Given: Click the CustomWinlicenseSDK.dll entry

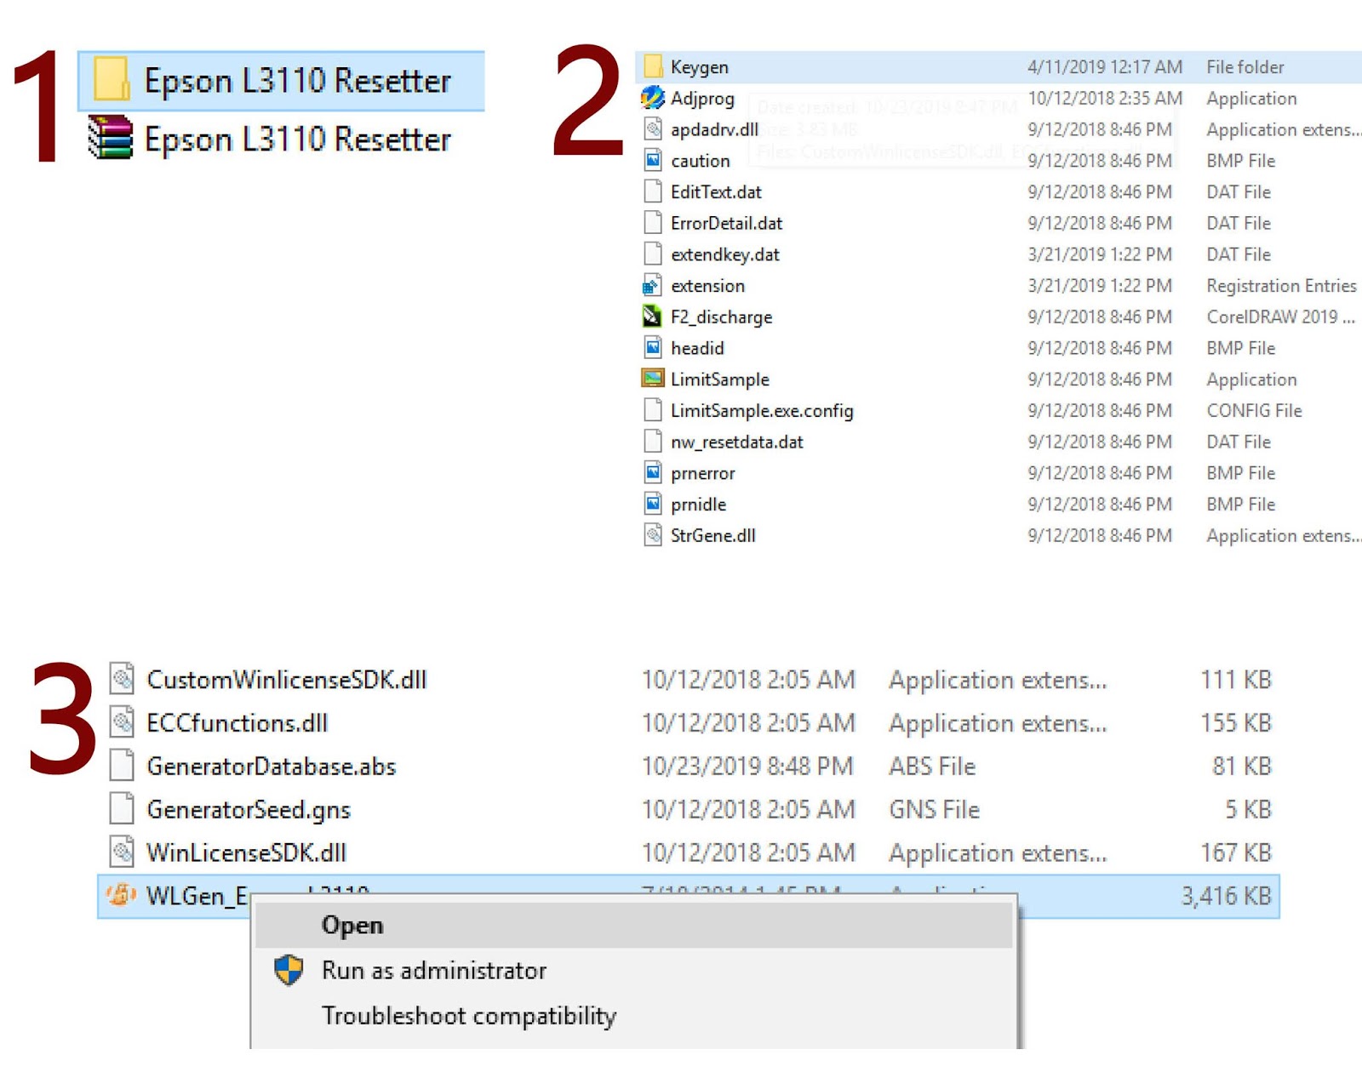Looking at the screenshot, I should pyautogui.click(x=287, y=680).
